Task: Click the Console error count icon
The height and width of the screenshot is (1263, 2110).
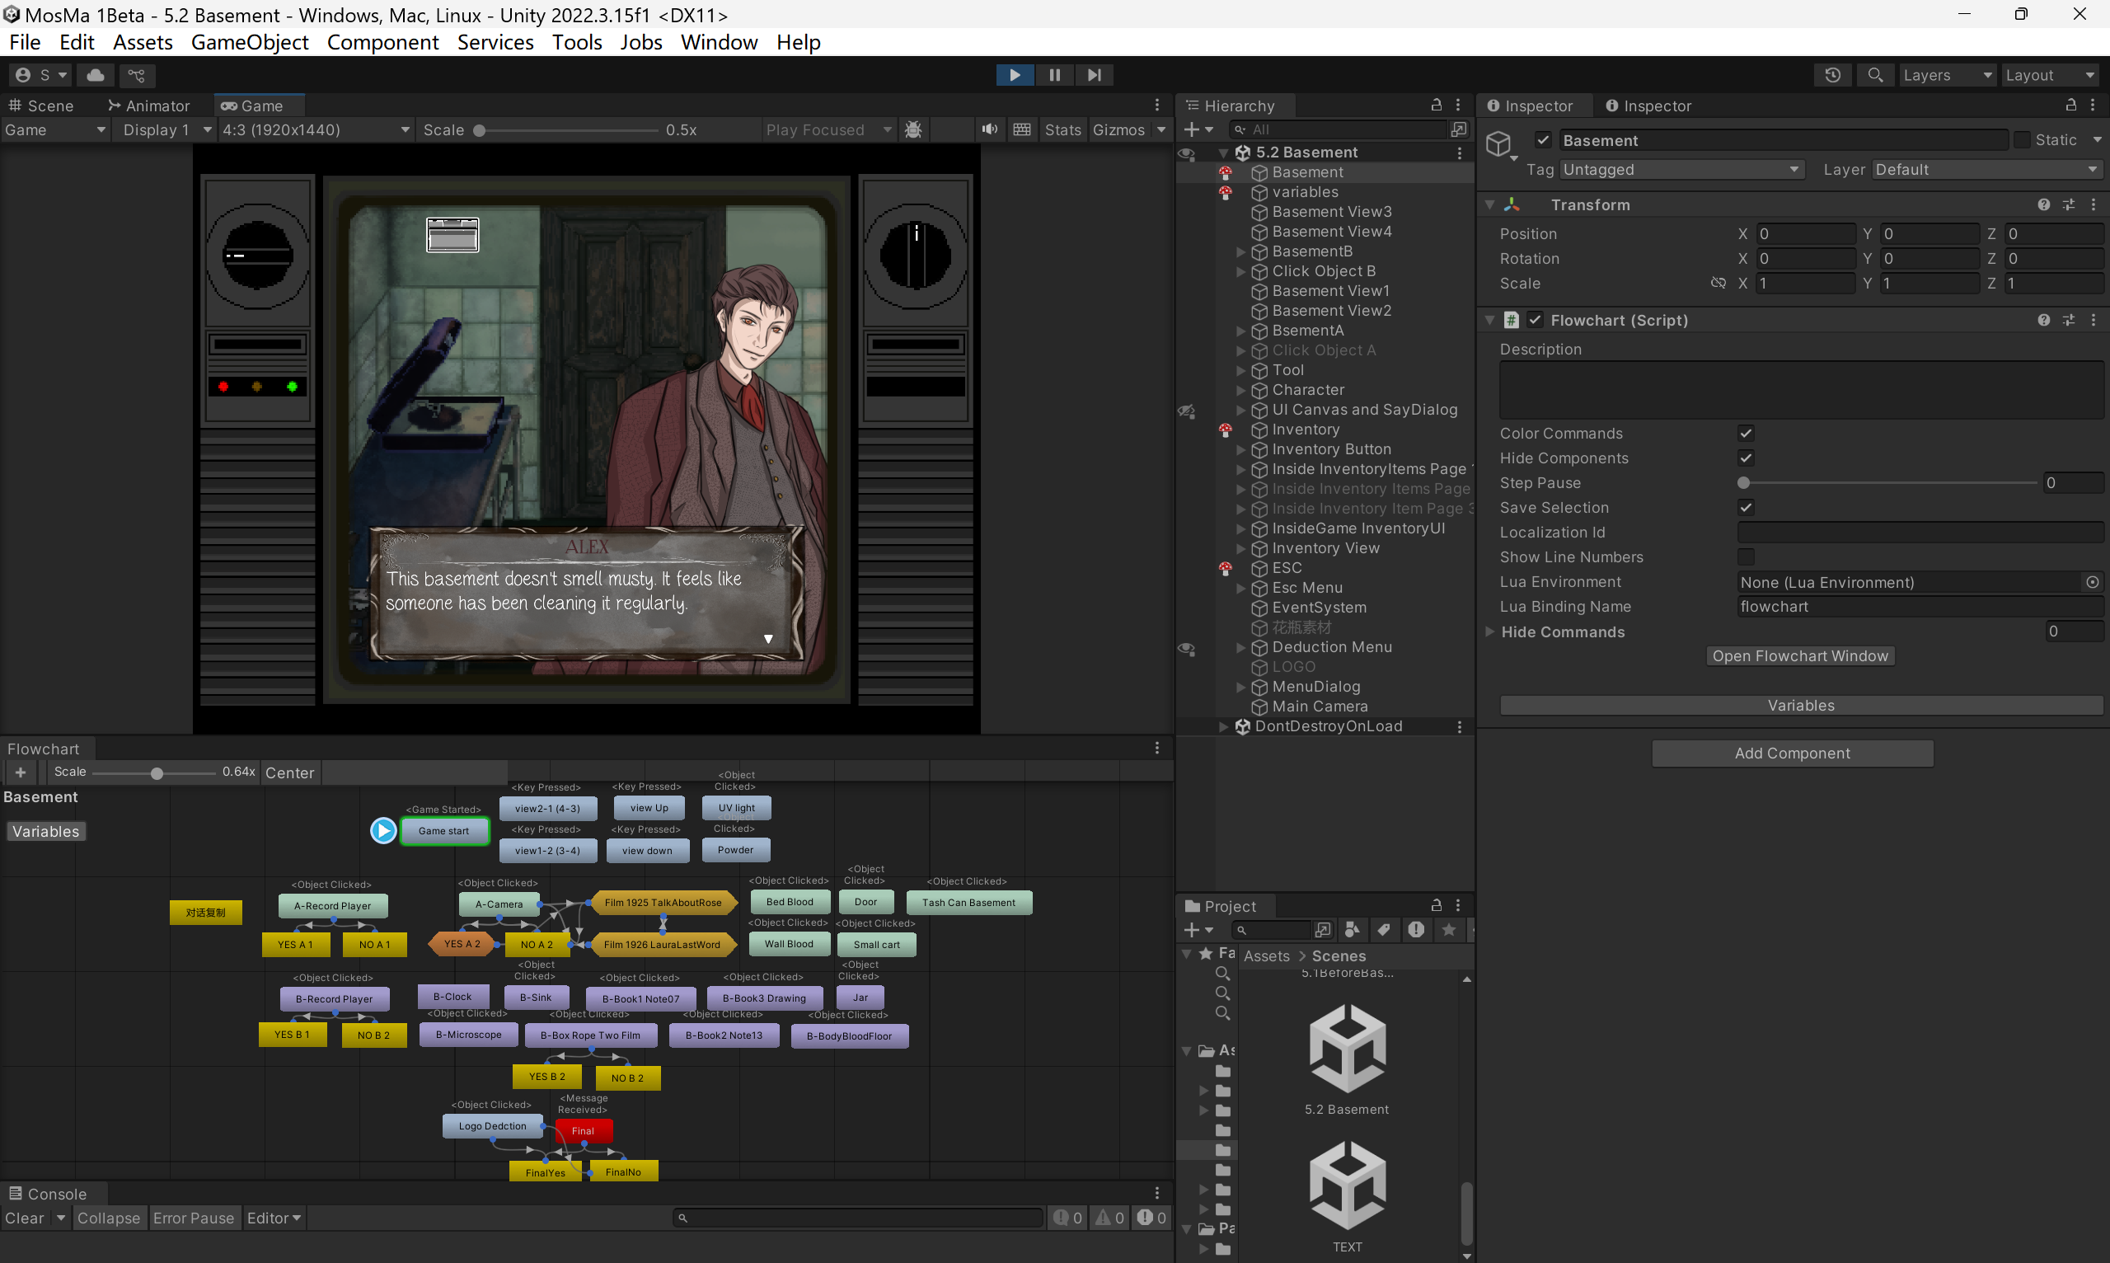Action: coord(1151,1218)
